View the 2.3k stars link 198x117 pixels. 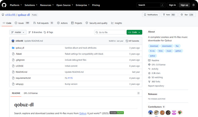point(154,73)
